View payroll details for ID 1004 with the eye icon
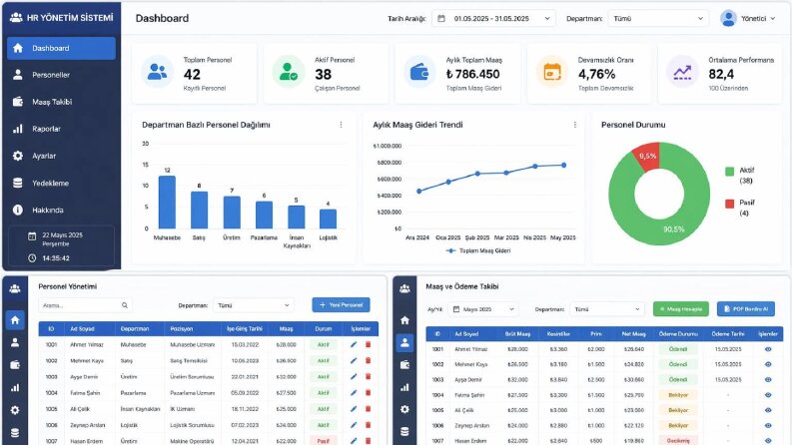The height and width of the screenshot is (445, 792). pos(768,395)
